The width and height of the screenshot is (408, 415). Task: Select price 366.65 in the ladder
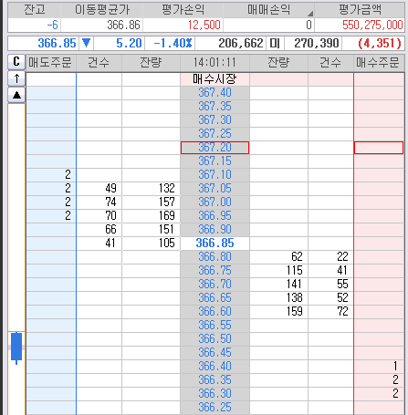pos(214,297)
